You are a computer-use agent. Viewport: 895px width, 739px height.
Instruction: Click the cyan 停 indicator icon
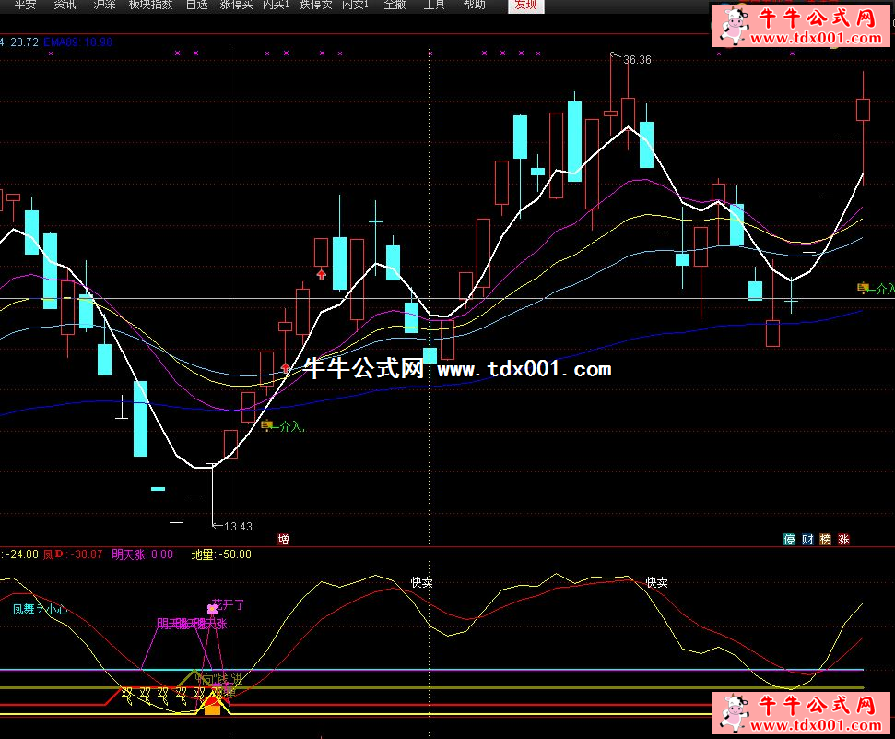[789, 540]
